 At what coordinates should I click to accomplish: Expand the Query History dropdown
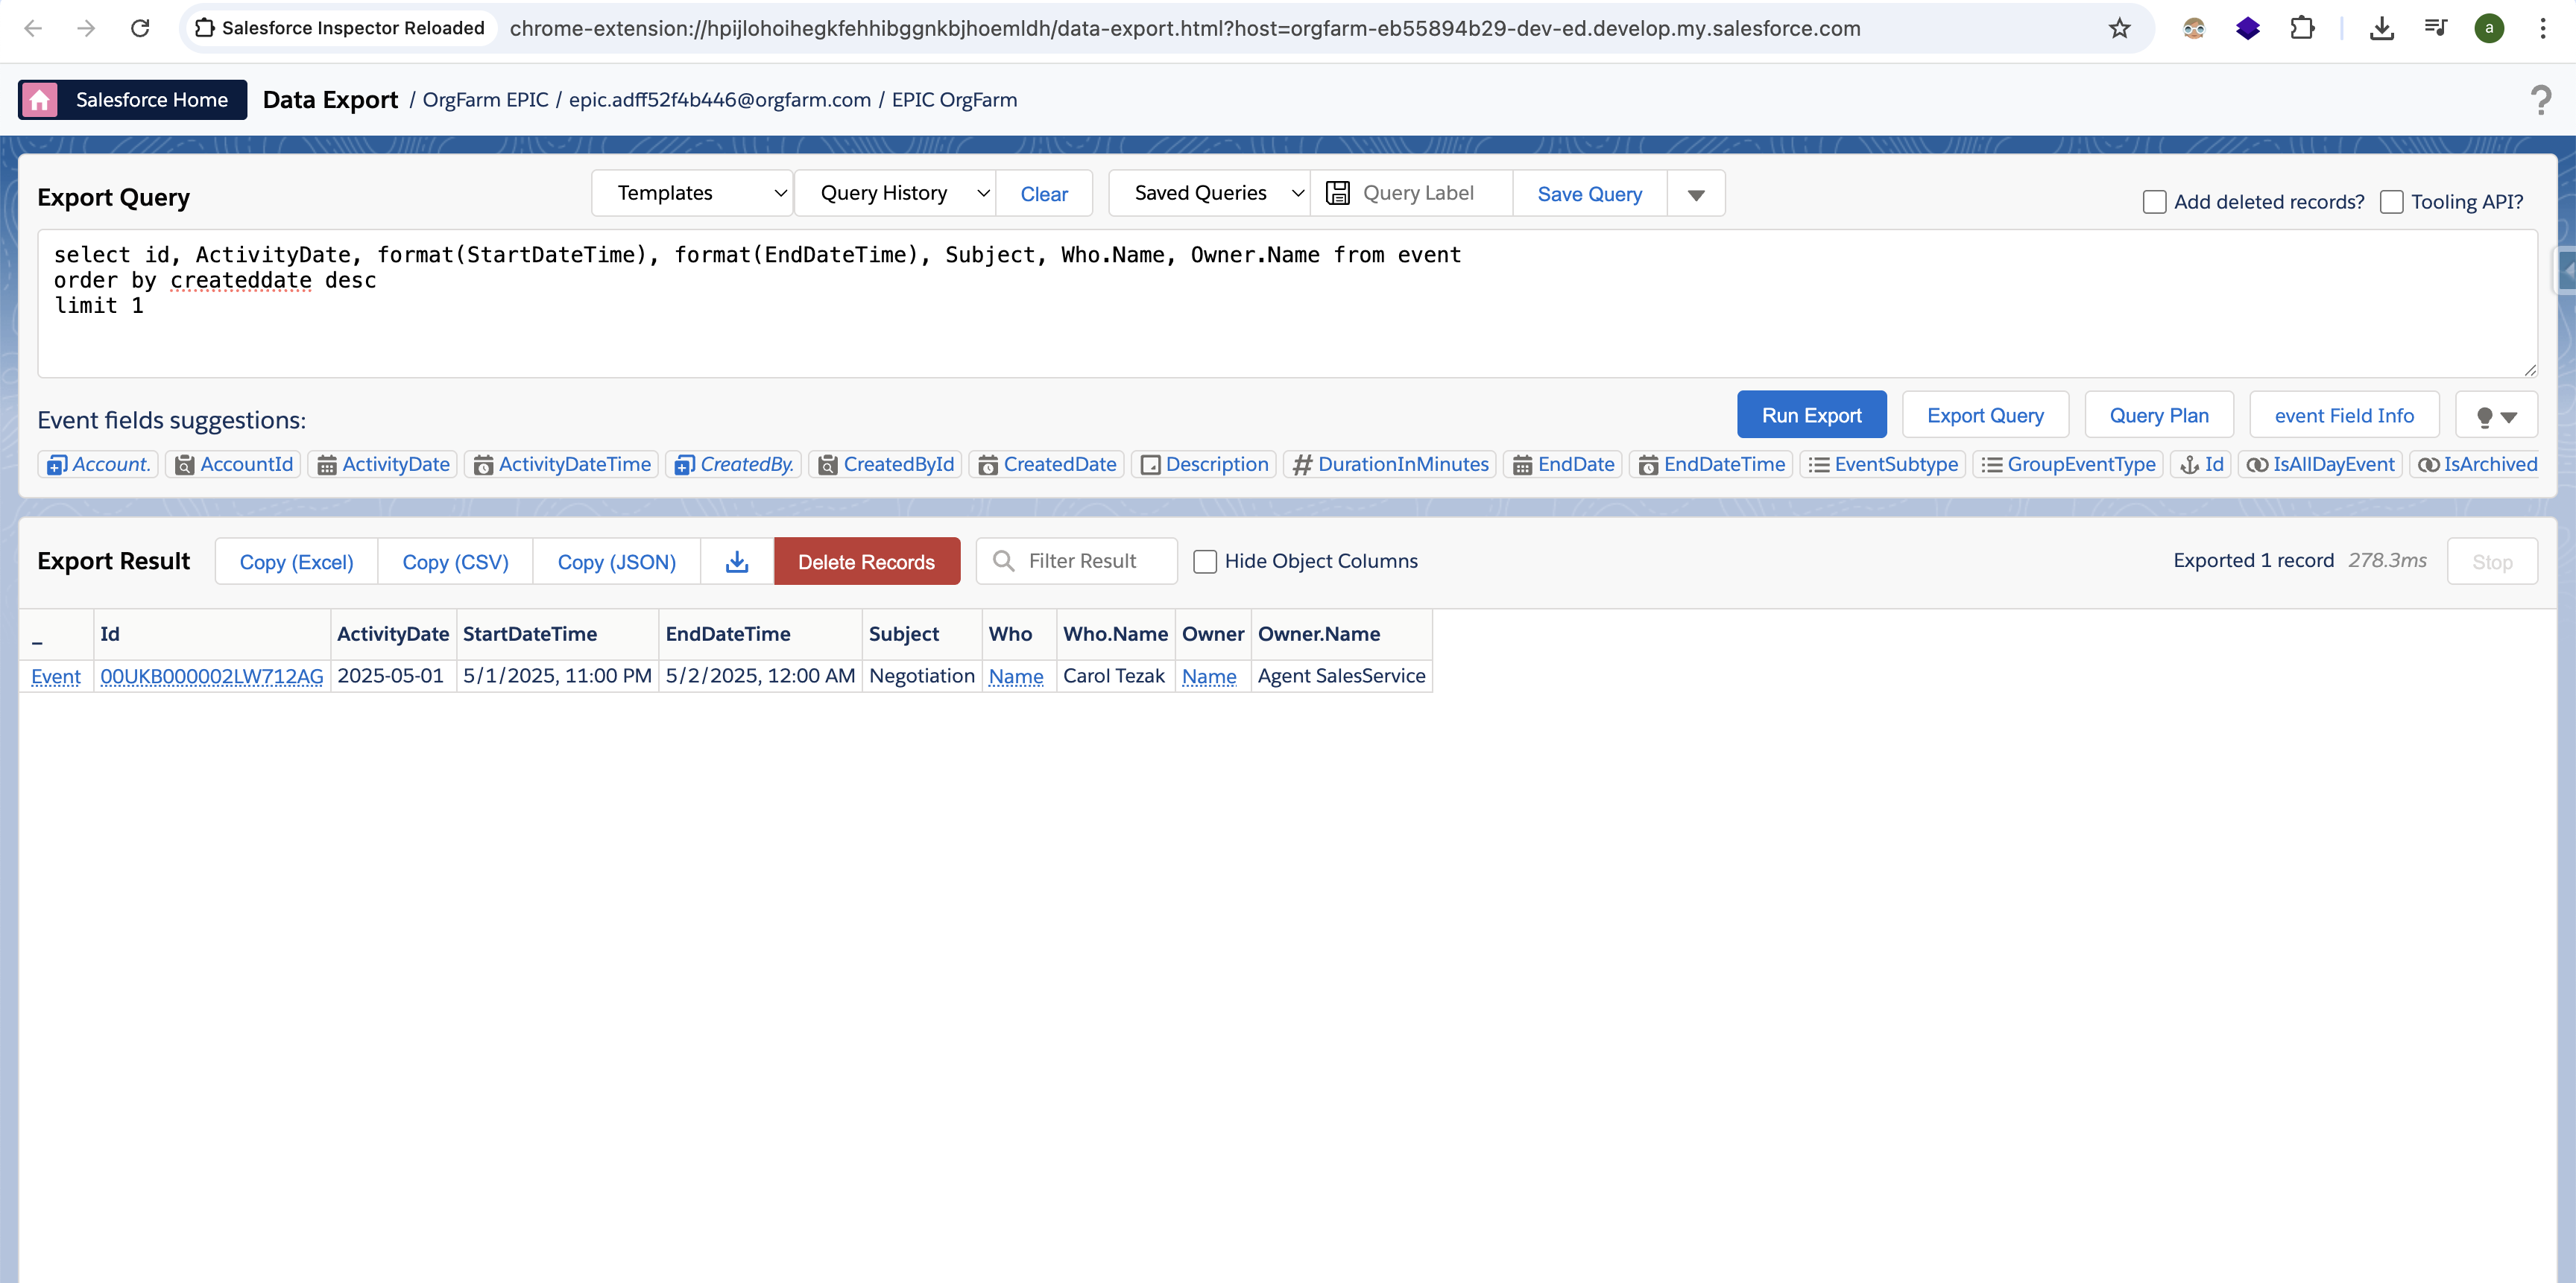pos(895,193)
